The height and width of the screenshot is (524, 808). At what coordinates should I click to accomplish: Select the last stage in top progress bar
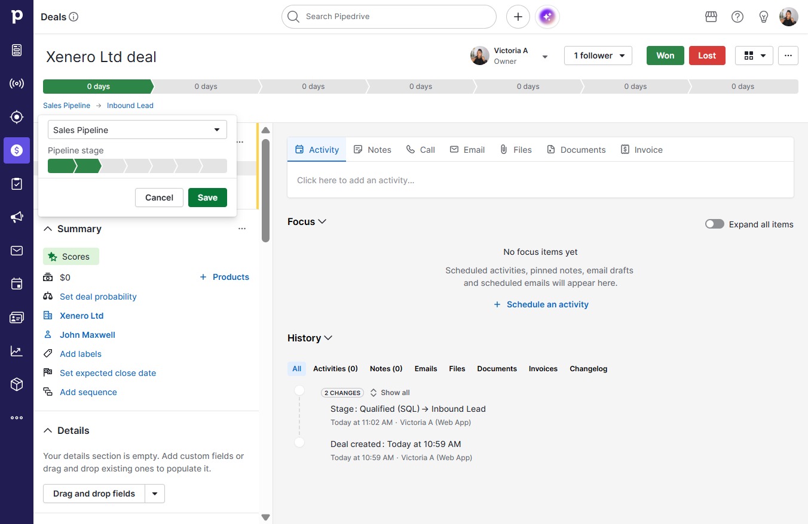click(x=743, y=87)
